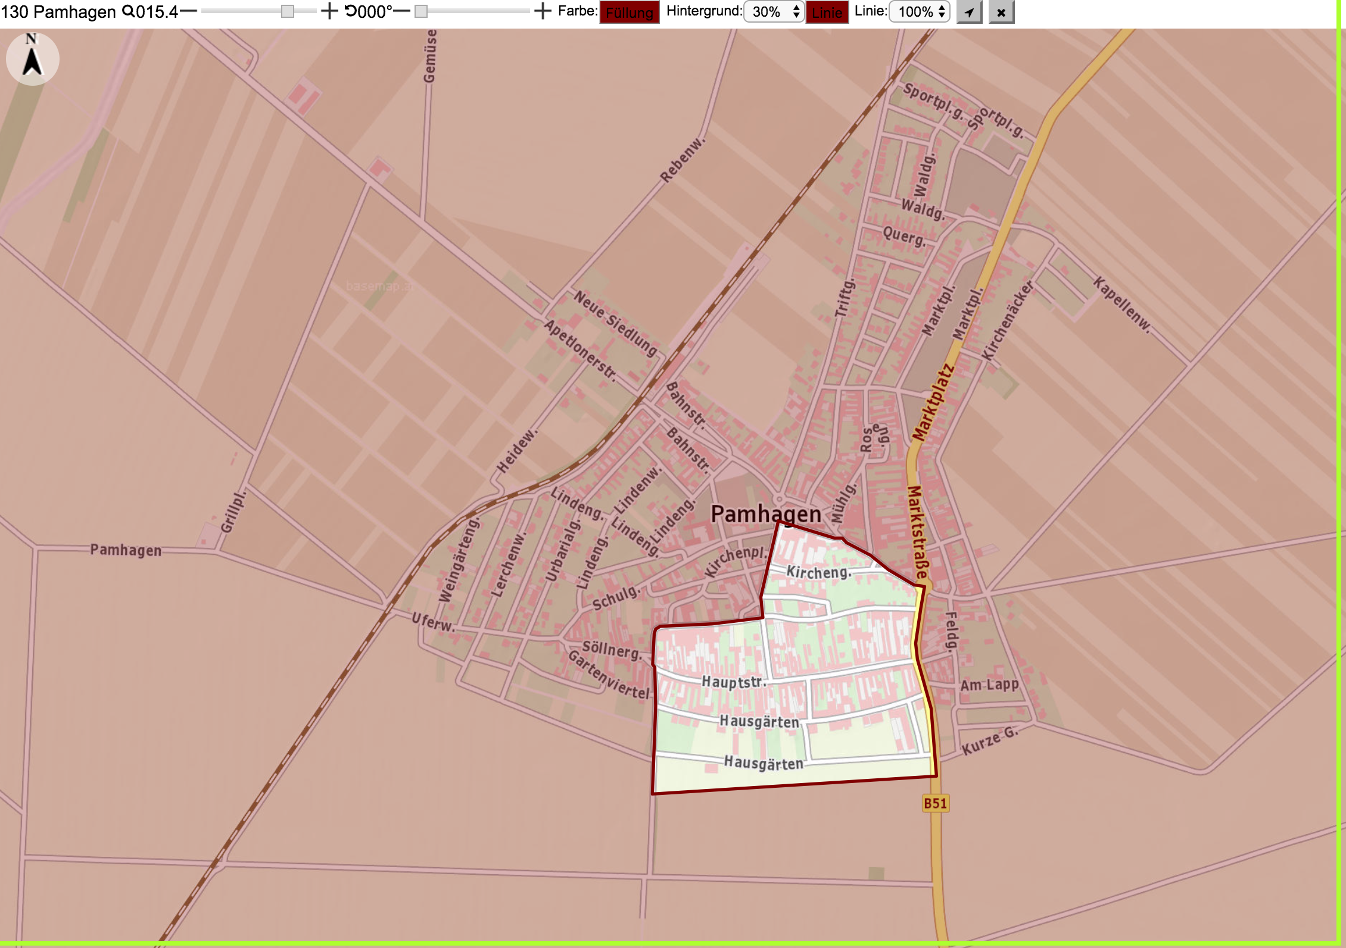
Task: Click the zoom slider handle
Action: point(287,11)
